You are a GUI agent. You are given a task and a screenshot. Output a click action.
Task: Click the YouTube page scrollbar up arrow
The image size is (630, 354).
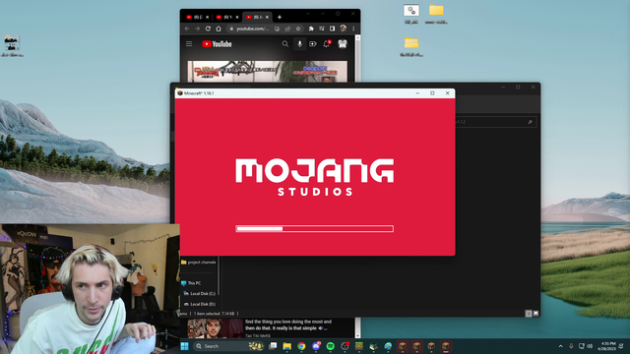point(357,37)
